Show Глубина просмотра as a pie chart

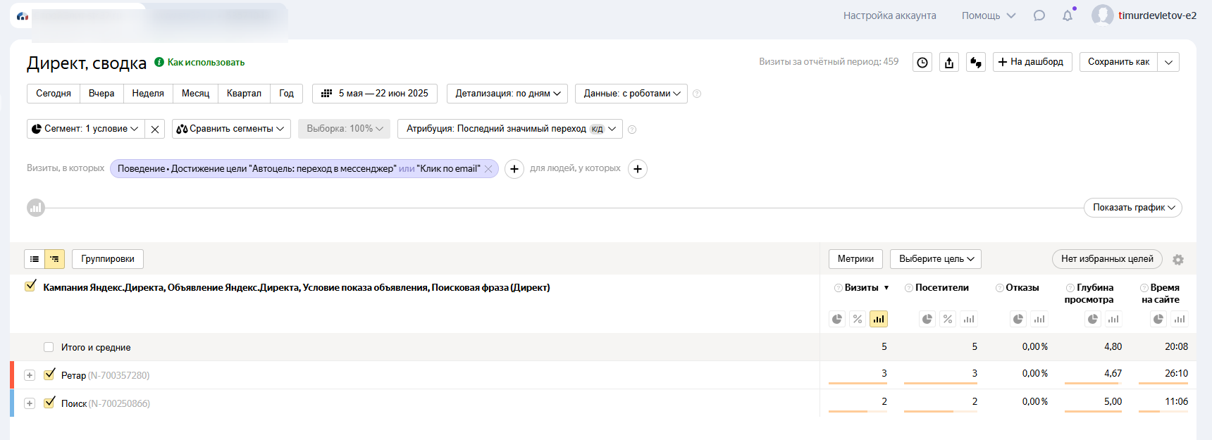(x=1093, y=319)
